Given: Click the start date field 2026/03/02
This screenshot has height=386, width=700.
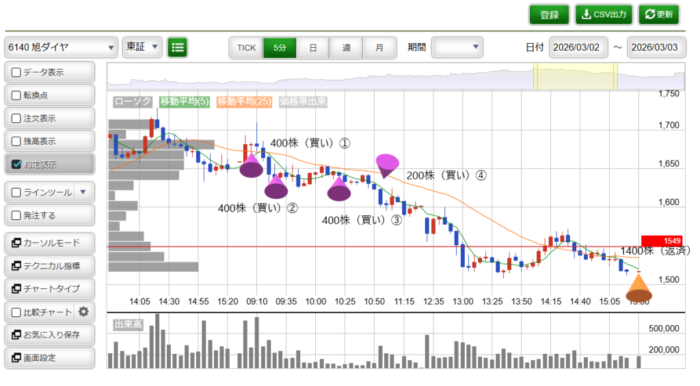Looking at the screenshot, I should tap(577, 47).
